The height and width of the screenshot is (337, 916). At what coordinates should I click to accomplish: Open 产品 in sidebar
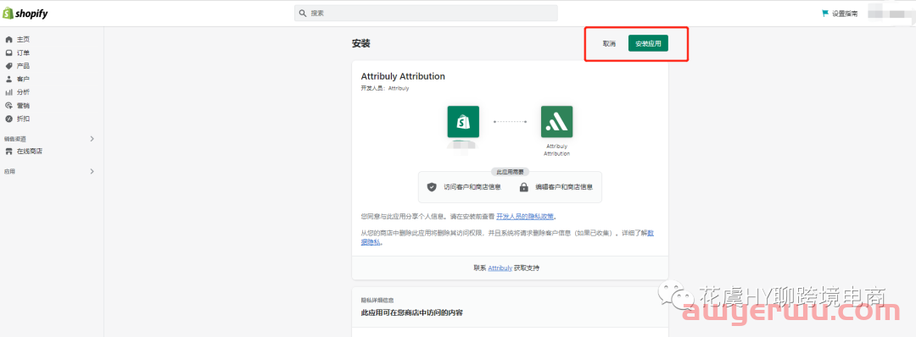tap(23, 66)
